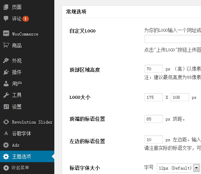
Task: Select the 主题选项 theme options menu
Action: [x=27, y=156]
